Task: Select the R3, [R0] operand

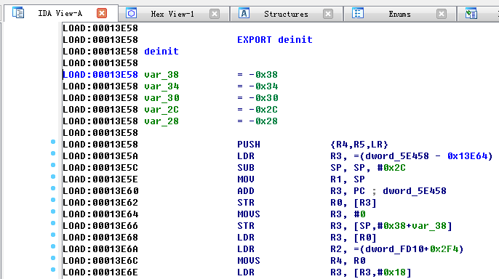Action: pyautogui.click(x=354, y=238)
